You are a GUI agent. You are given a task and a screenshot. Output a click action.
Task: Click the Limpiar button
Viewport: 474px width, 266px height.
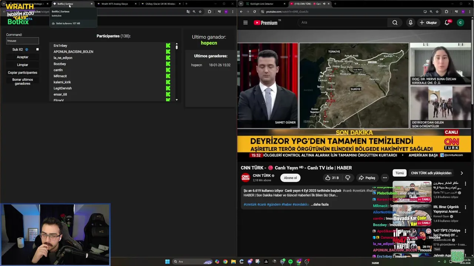[23, 65]
